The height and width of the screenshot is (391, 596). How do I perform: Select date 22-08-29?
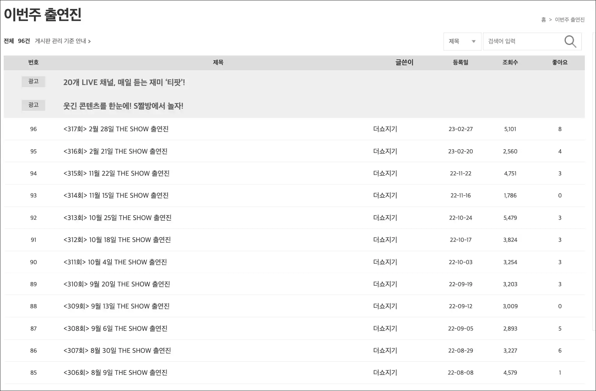[x=460, y=350]
